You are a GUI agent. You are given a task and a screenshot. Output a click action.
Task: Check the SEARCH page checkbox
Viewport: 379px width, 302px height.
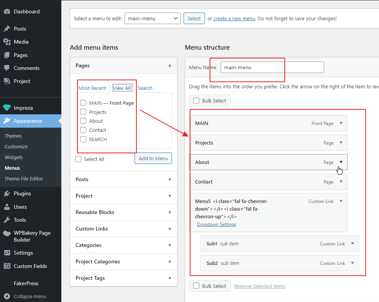83,139
